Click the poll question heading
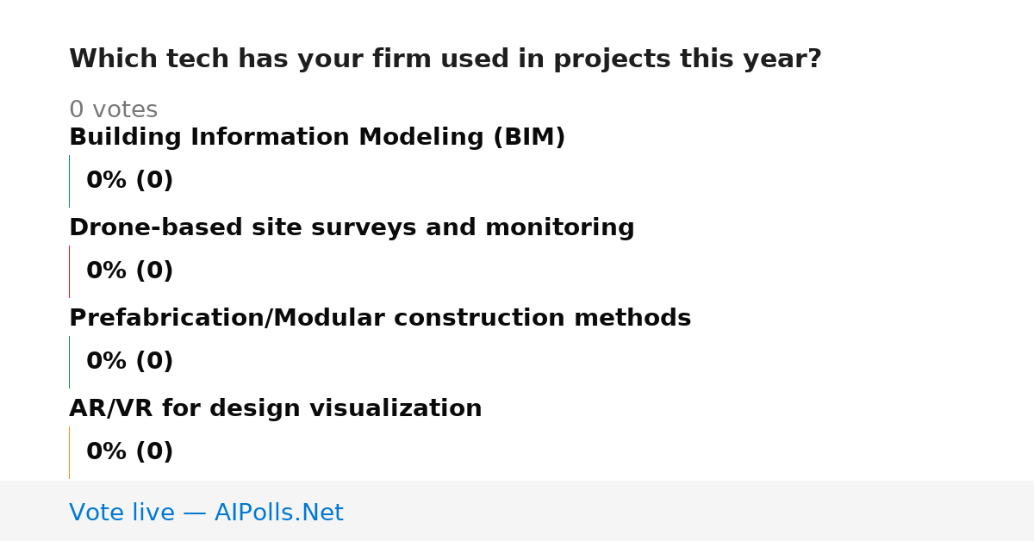Image resolution: width=1034 pixels, height=541 pixels. pyautogui.click(x=445, y=59)
